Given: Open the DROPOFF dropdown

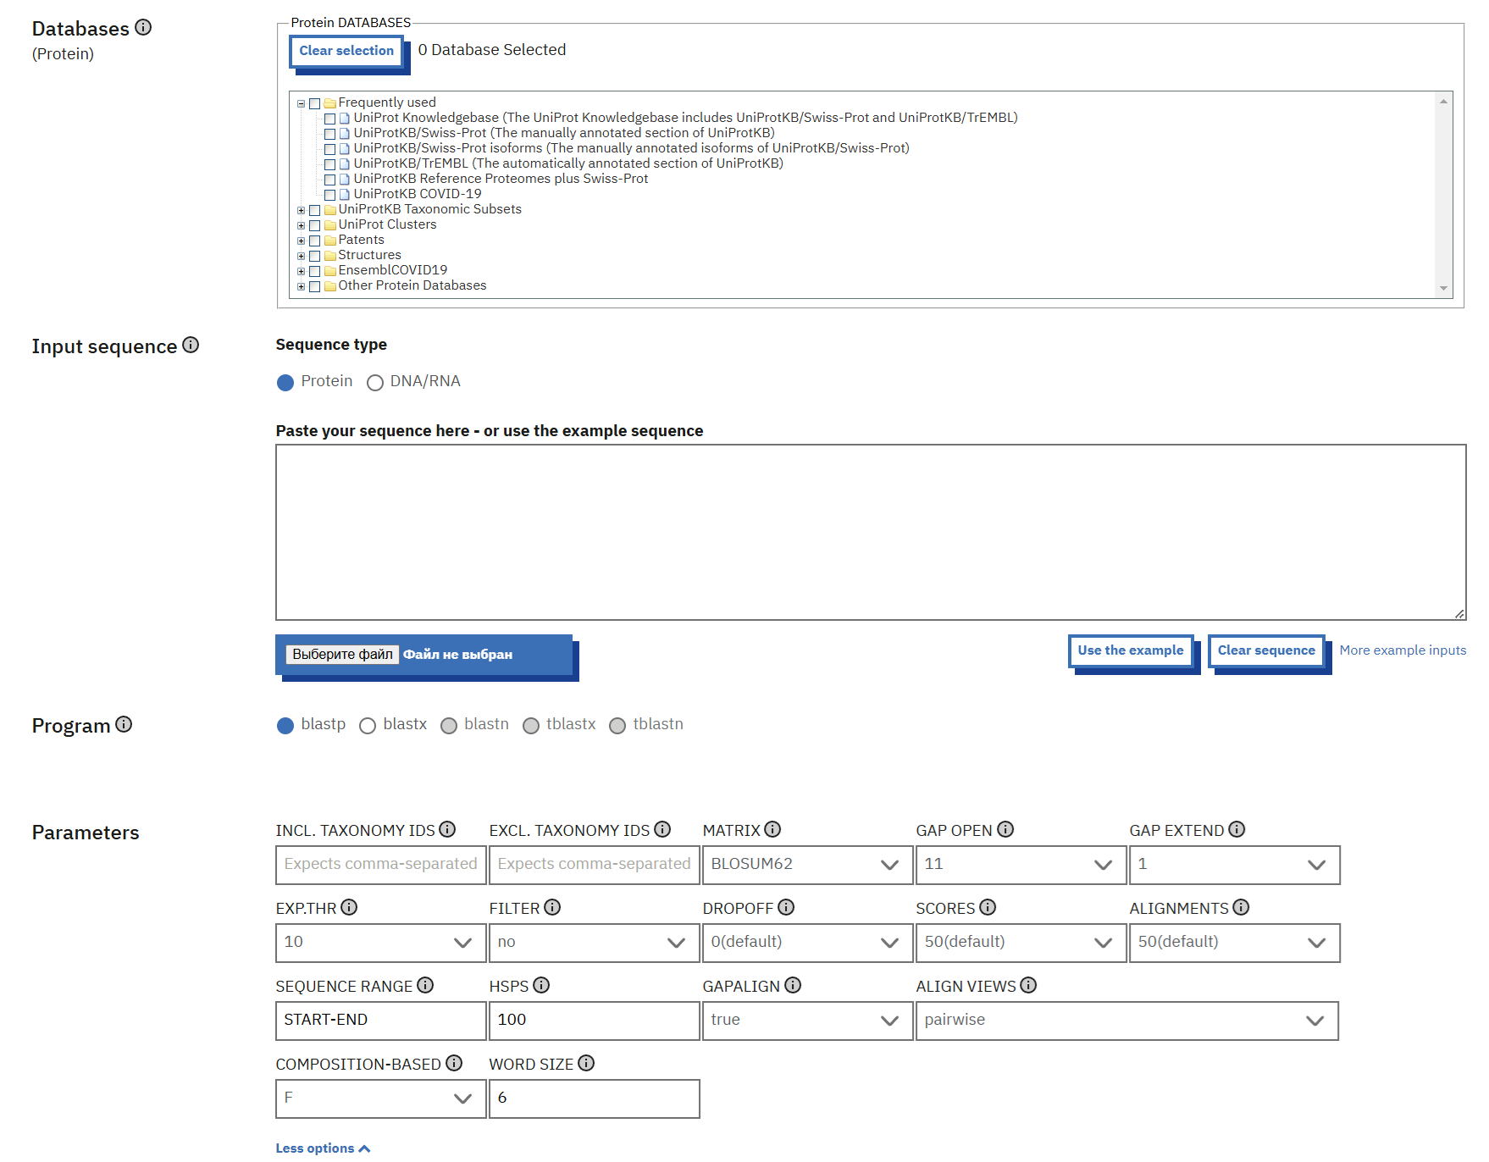Looking at the screenshot, I should 807,943.
